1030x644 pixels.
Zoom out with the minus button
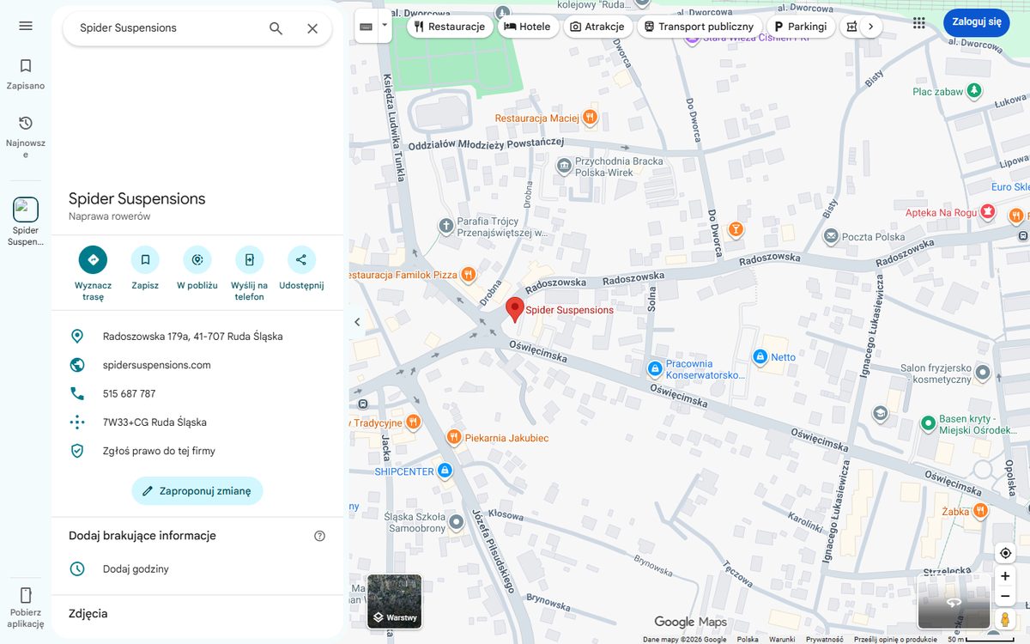tap(1005, 597)
